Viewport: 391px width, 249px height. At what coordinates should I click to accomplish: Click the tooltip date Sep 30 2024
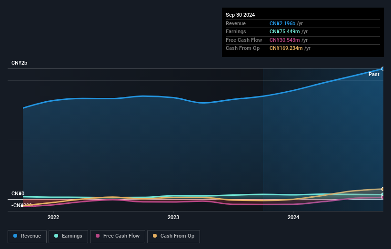[240, 15]
